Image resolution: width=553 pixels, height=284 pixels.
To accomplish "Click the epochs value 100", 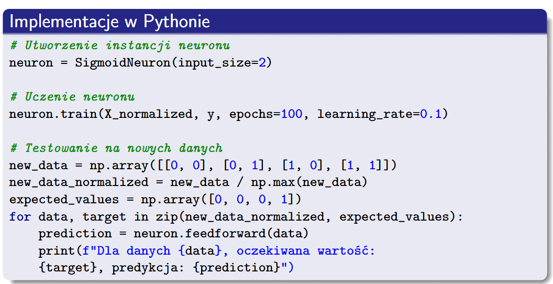I will click(292, 114).
